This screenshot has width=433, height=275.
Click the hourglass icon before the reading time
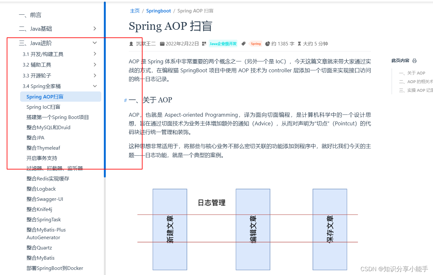(299, 43)
